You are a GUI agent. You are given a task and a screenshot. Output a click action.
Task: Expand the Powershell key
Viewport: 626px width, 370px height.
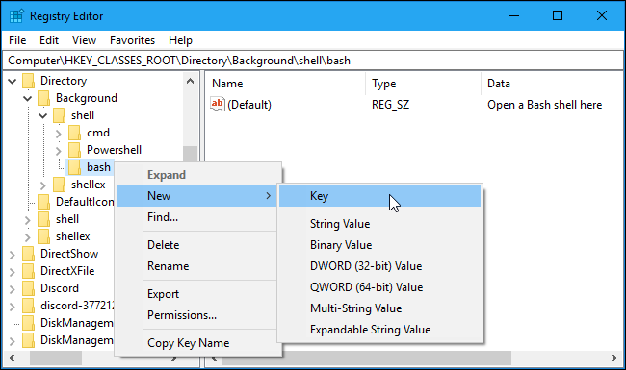[x=59, y=151]
